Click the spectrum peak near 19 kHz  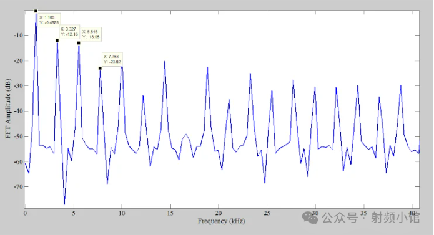coord(207,68)
